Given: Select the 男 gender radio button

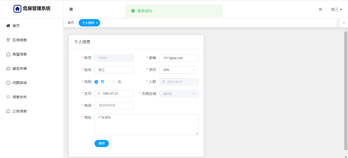Looking at the screenshot, I should click(96, 82).
